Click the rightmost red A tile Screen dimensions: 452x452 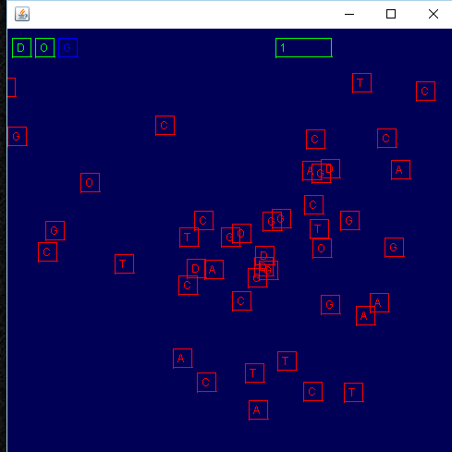coord(400,170)
